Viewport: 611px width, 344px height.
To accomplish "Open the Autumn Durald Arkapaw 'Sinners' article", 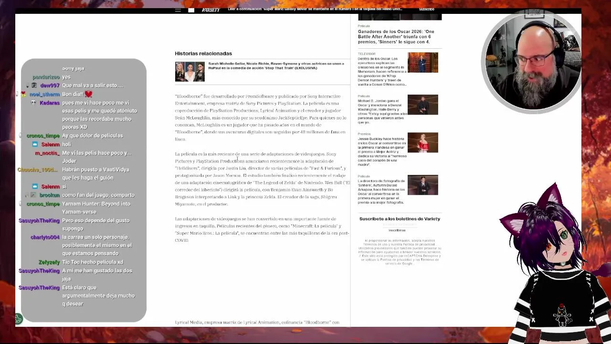I will (x=382, y=192).
